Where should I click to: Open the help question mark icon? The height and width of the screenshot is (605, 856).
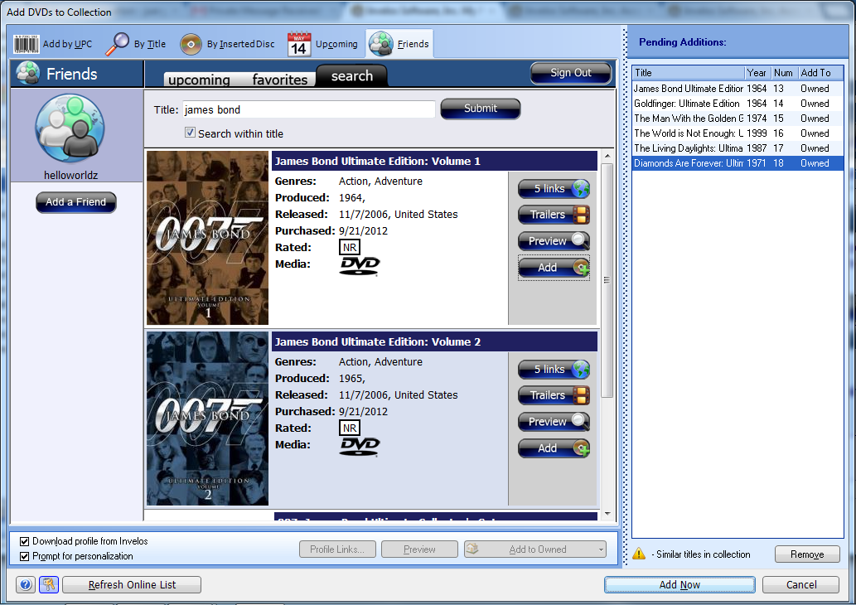tap(25, 585)
